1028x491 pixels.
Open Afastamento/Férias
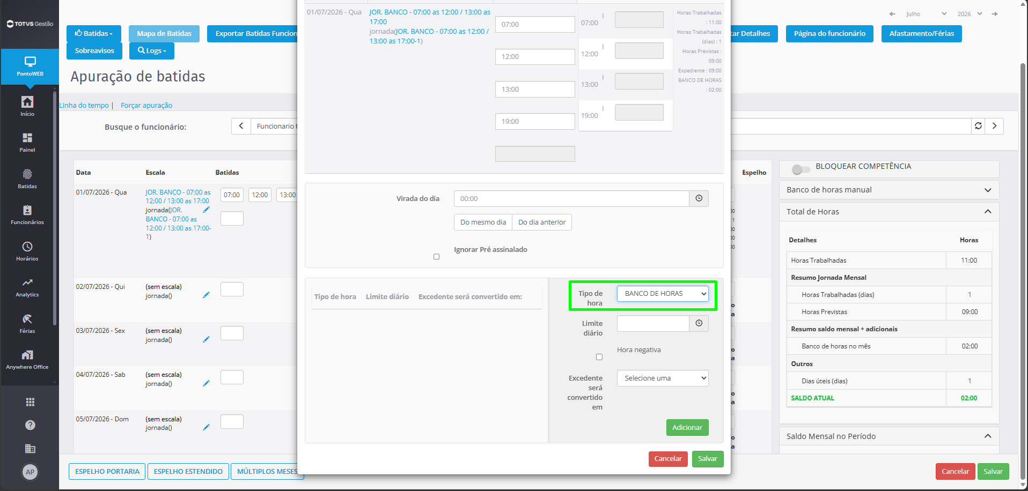click(x=921, y=34)
